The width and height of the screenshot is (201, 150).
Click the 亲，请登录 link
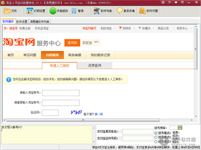[11, 28]
